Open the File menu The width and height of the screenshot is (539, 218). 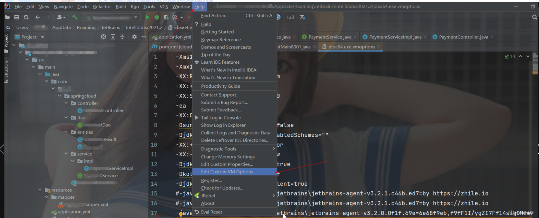point(18,7)
